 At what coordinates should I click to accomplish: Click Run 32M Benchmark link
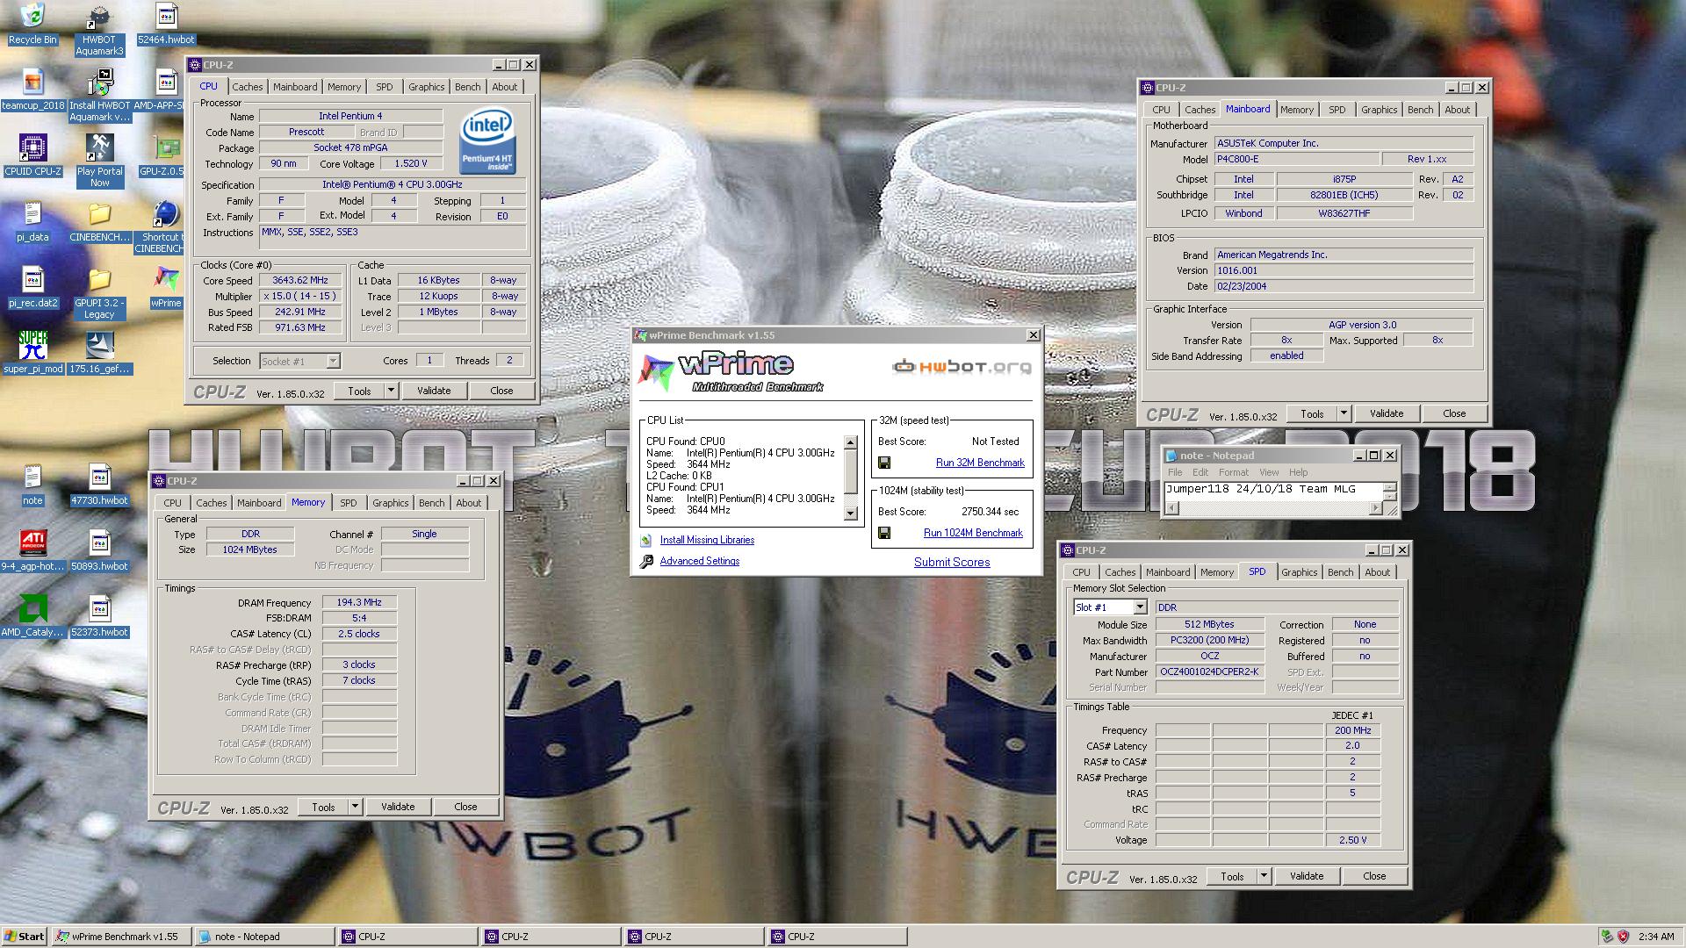coord(980,463)
